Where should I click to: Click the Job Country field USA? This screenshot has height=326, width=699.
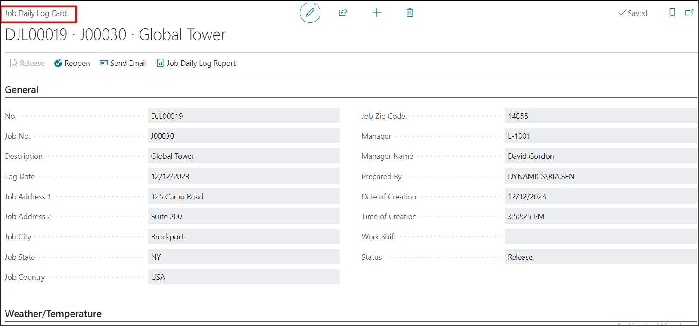click(x=244, y=277)
